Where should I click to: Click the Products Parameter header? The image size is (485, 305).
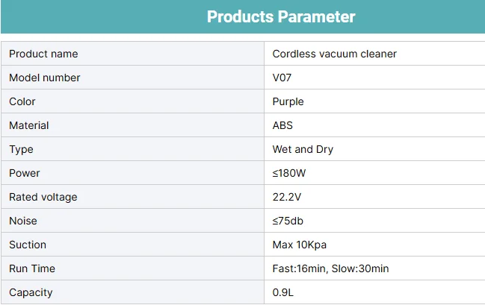point(281,16)
